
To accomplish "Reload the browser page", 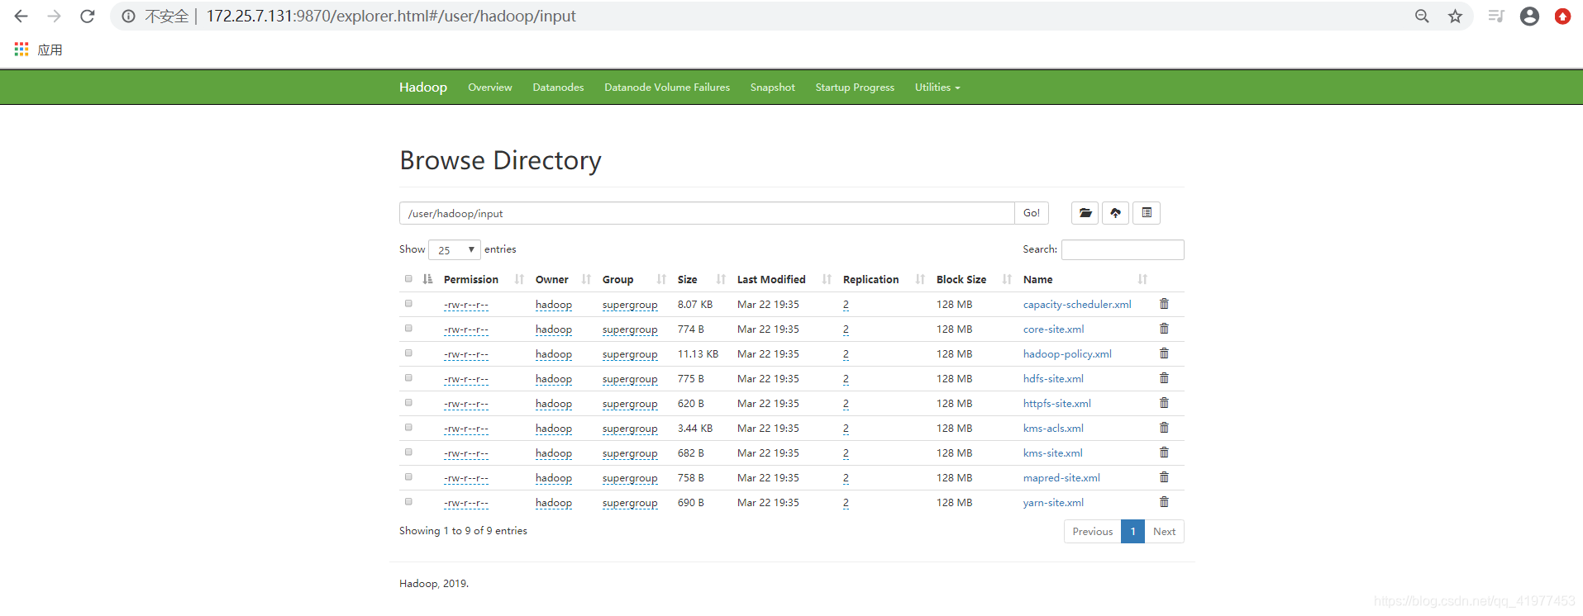I will point(87,17).
